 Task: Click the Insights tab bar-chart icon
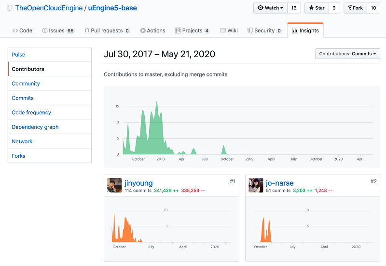click(295, 30)
